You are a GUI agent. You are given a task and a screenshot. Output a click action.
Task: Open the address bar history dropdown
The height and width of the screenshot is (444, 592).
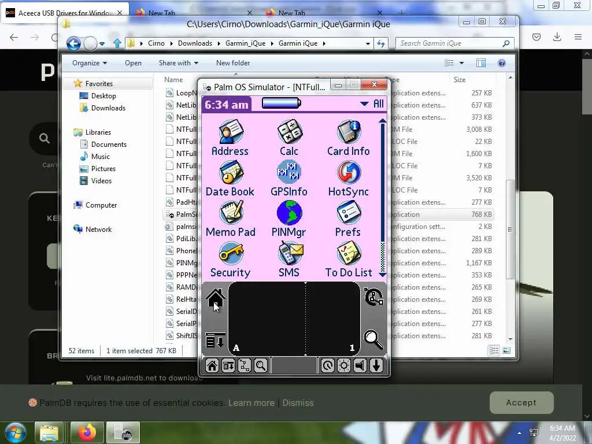368,44
